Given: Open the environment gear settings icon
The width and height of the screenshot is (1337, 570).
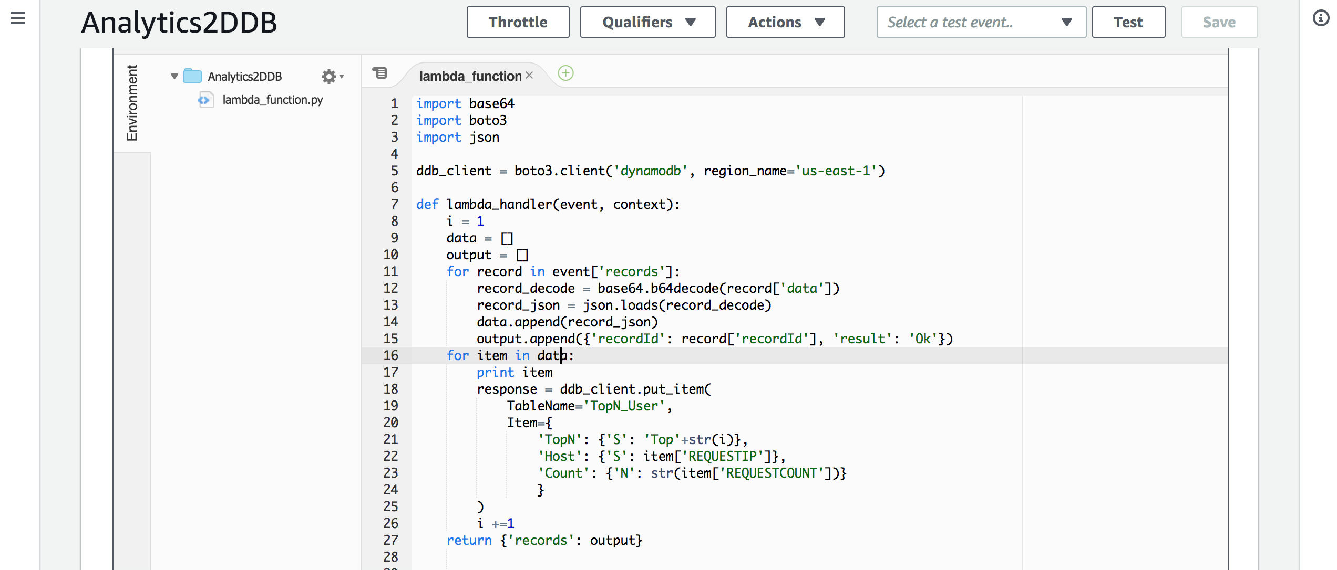Looking at the screenshot, I should (329, 77).
